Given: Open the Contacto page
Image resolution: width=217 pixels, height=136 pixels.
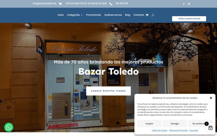Looking at the screenshot, I should pos(139,15).
